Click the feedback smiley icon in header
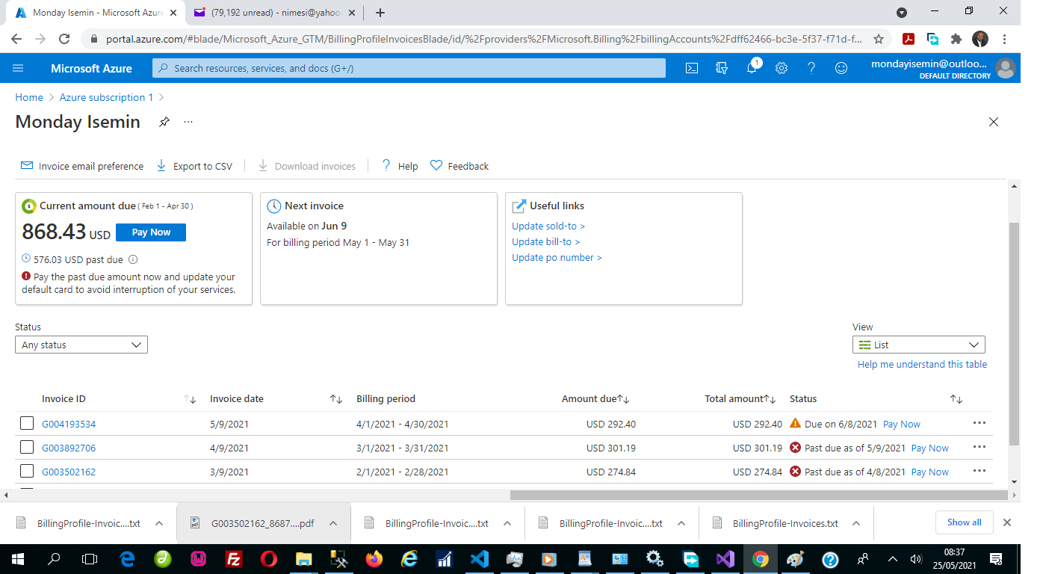The height and width of the screenshot is (574, 1046). point(841,68)
